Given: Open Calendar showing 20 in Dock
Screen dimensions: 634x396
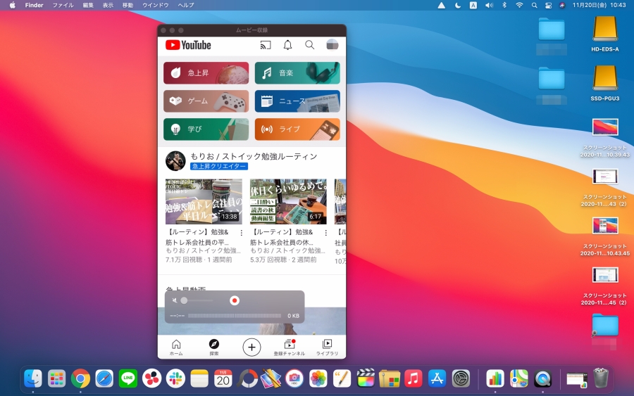Looking at the screenshot, I should click(223, 378).
